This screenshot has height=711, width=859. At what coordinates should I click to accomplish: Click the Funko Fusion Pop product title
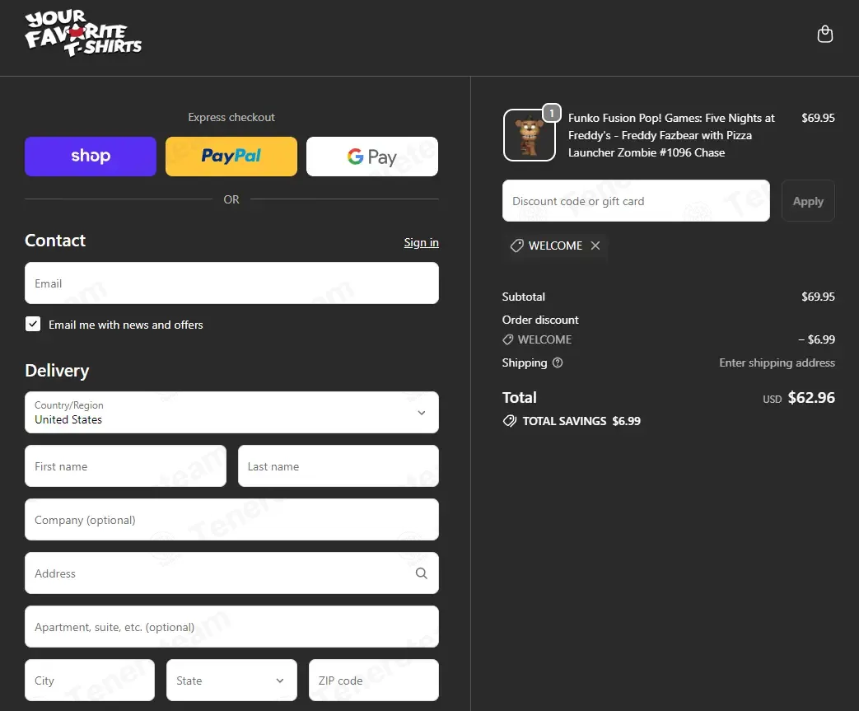pos(672,135)
